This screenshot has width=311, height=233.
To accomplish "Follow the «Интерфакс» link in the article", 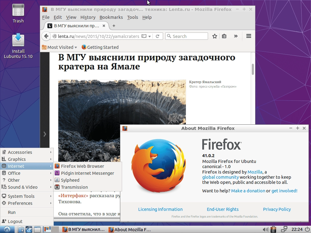I will [x=73, y=196].
